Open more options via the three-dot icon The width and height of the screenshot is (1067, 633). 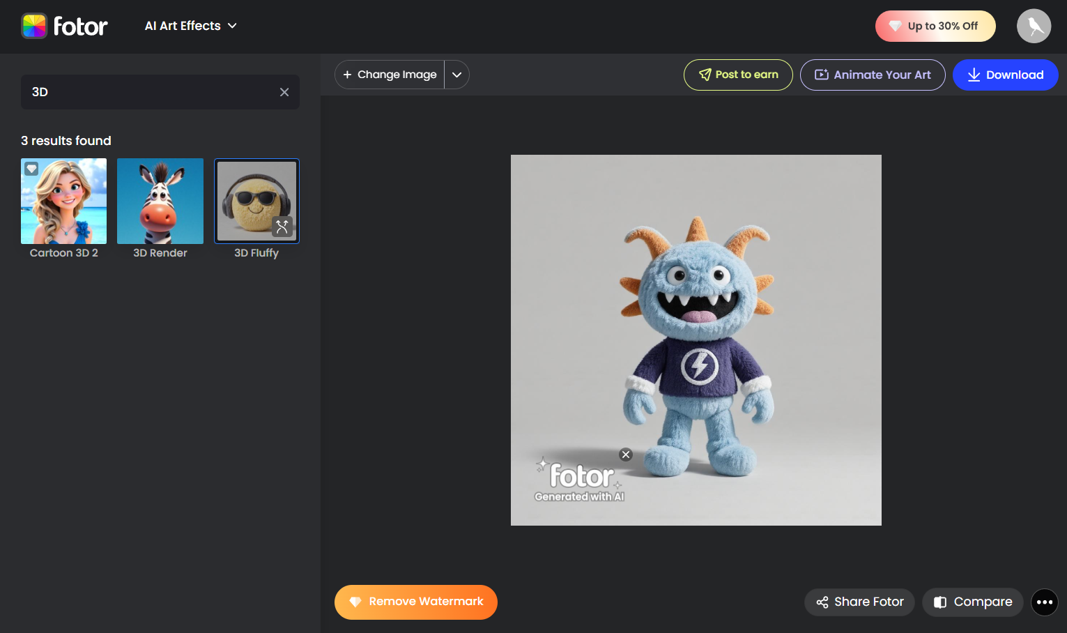(1044, 602)
